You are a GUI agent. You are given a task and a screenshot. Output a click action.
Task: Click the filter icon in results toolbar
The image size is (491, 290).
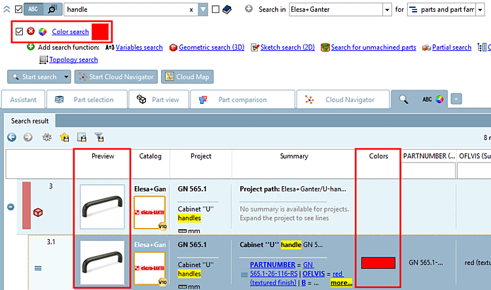99,137
